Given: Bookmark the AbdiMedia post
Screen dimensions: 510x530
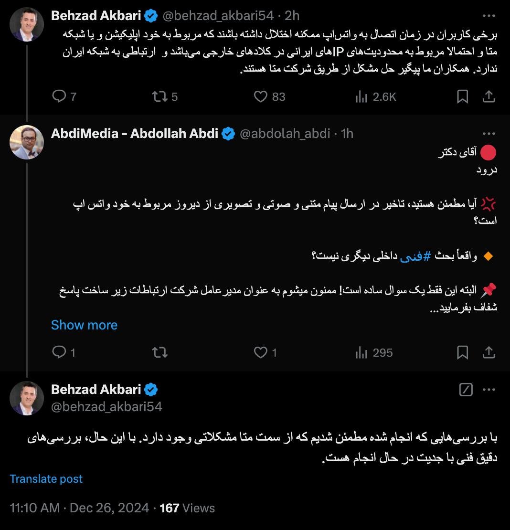Looking at the screenshot, I should 462,353.
